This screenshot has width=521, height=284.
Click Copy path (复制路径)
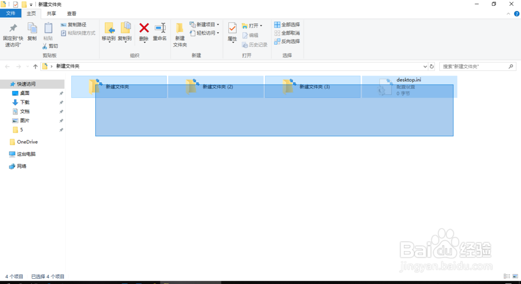[x=73, y=24]
